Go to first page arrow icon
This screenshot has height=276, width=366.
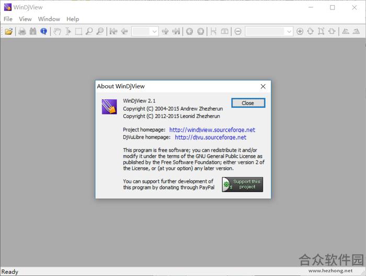[113, 31]
